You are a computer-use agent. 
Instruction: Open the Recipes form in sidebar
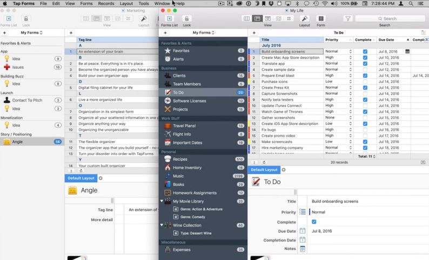pos(180,159)
